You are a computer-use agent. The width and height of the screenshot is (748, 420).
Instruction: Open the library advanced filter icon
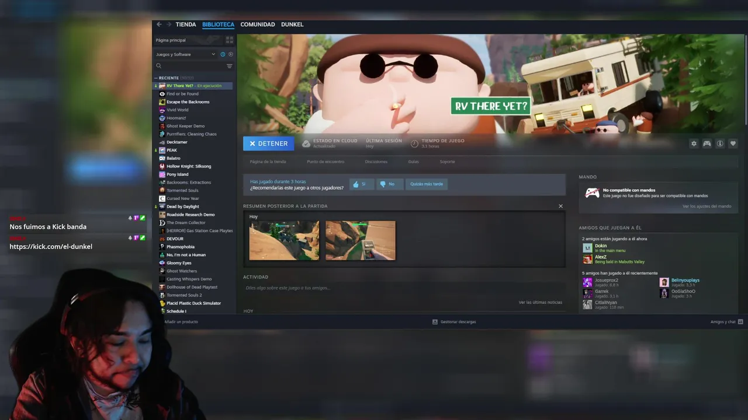pyautogui.click(x=229, y=66)
